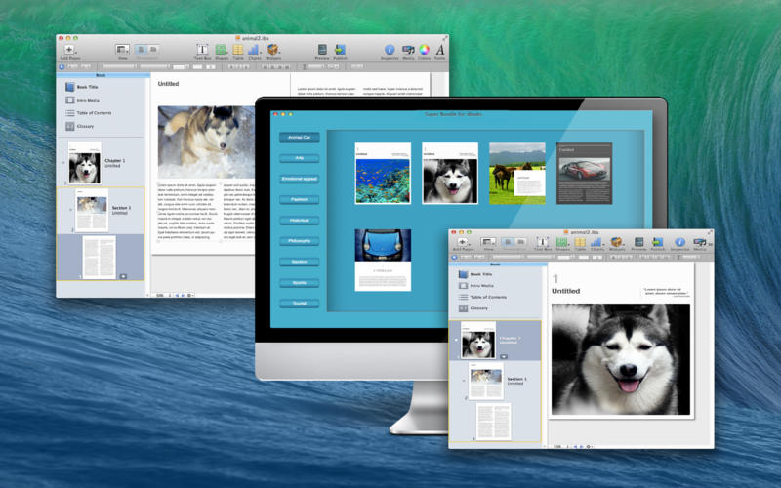Click the Preview icon in the husky-portrait window
Image resolution: width=781 pixels, height=488 pixels.
637,242
